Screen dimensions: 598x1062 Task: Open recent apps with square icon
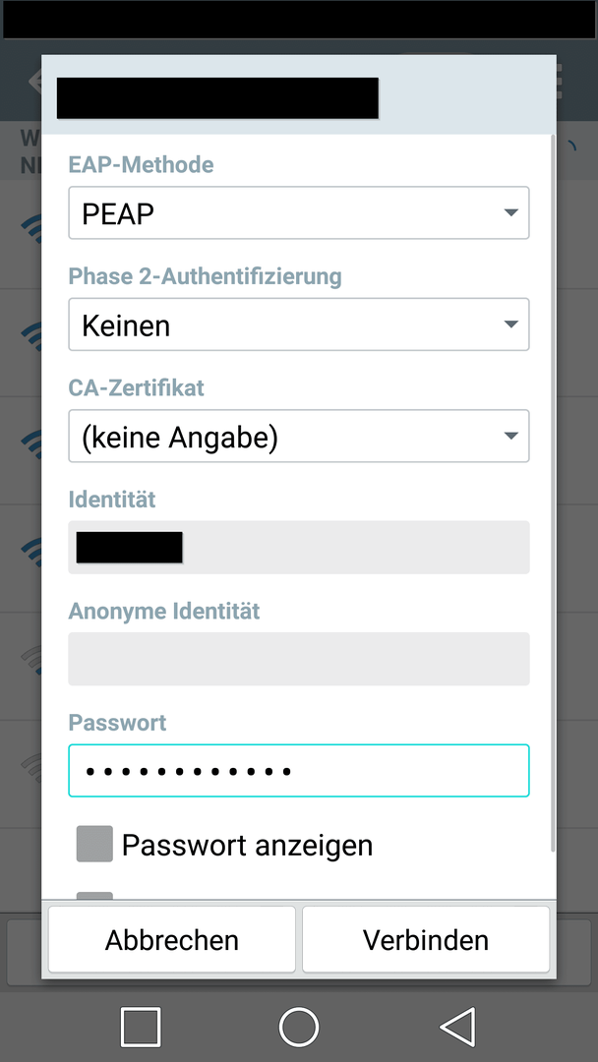tap(141, 1027)
